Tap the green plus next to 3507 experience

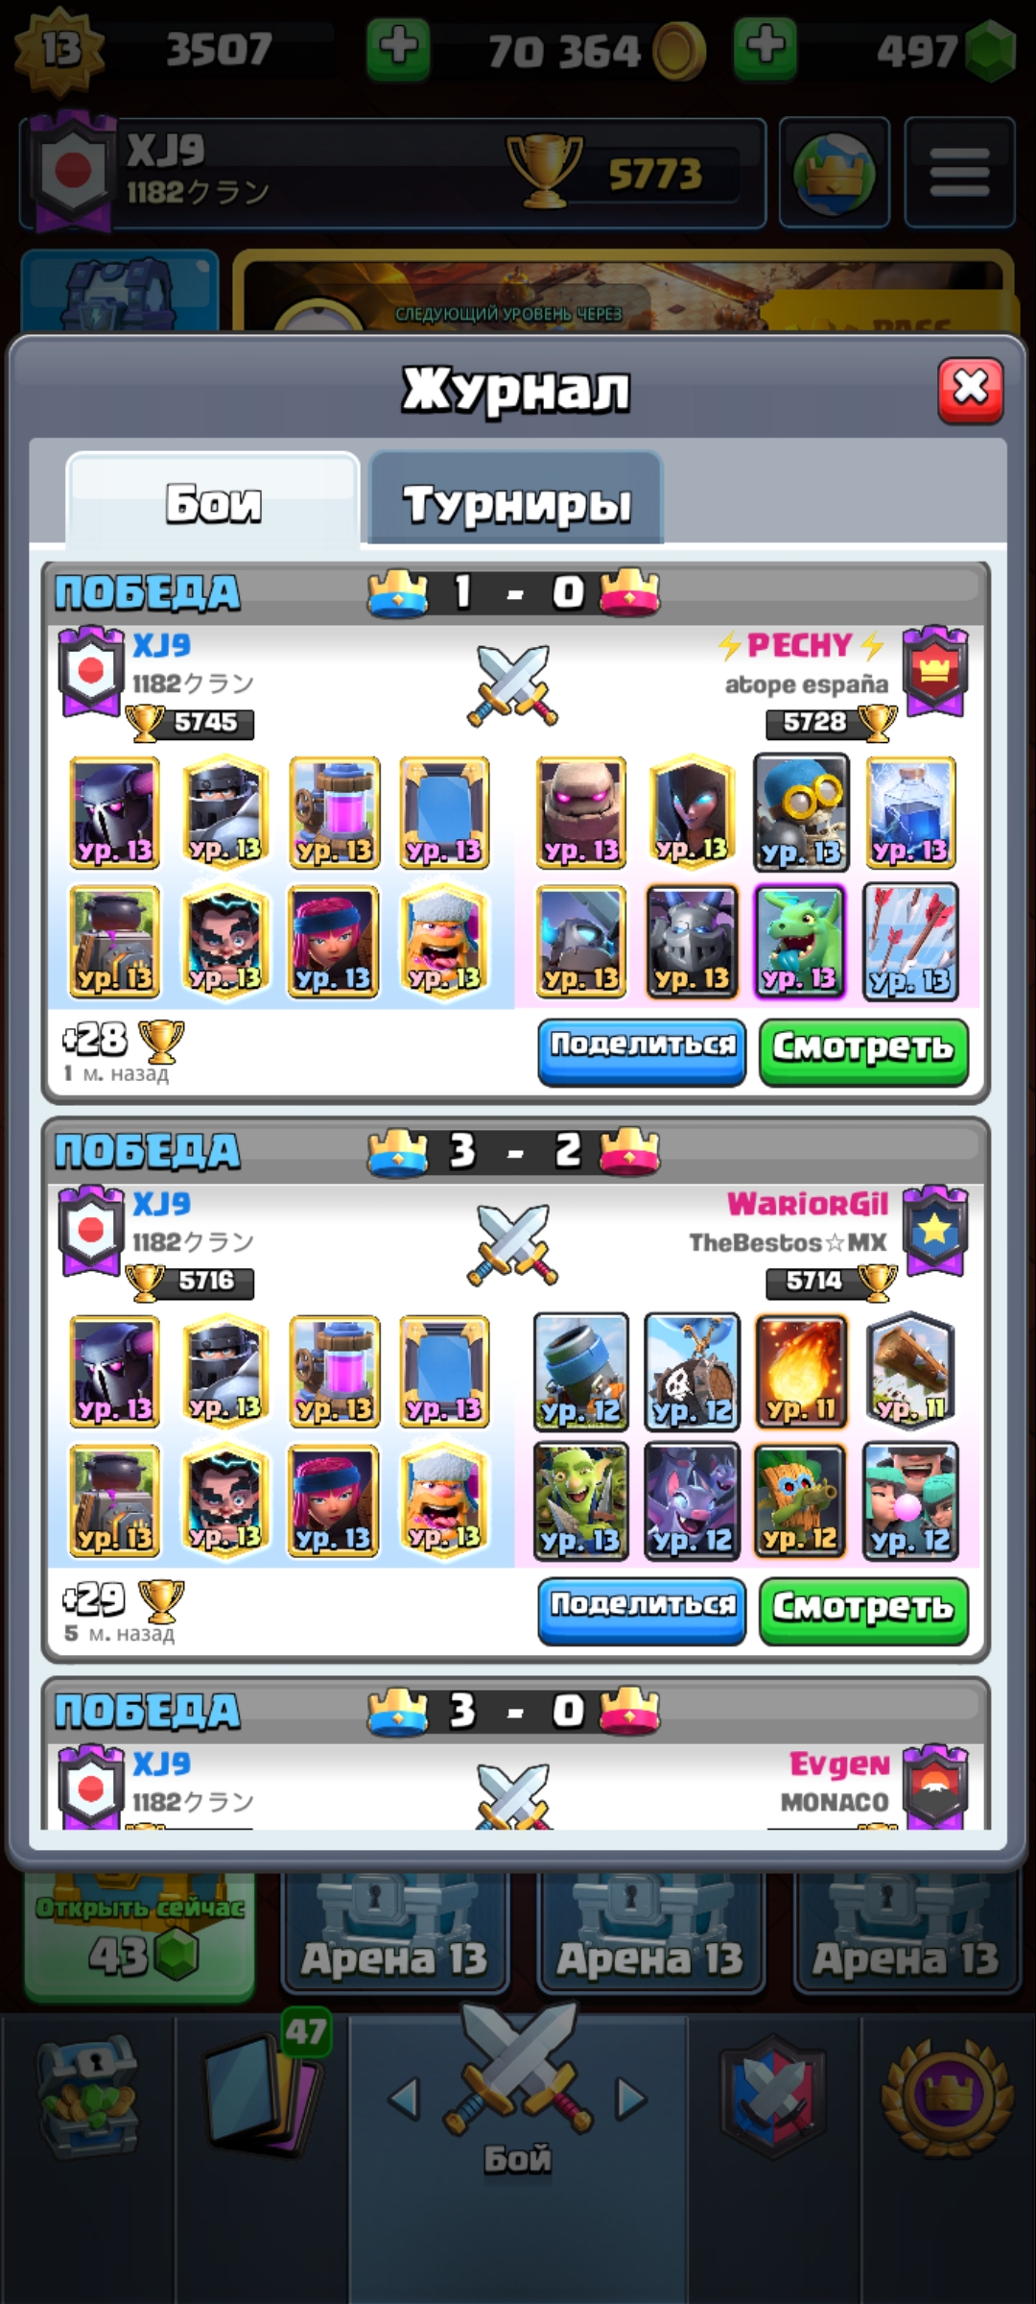tap(398, 46)
